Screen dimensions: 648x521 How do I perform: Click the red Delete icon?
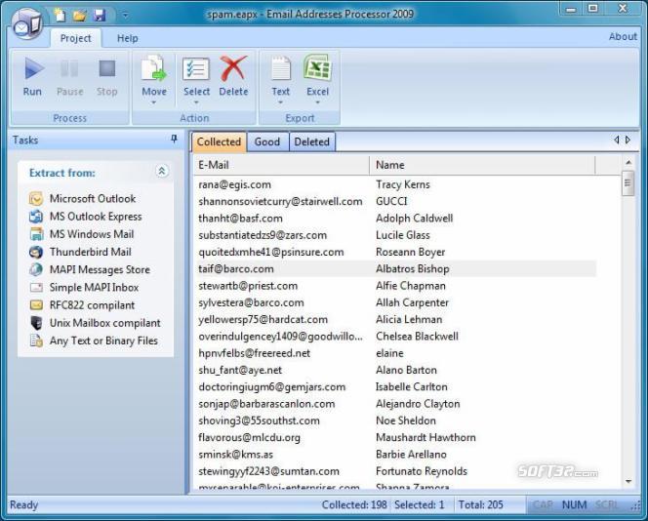pyautogui.click(x=233, y=68)
